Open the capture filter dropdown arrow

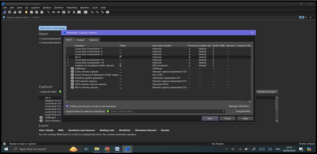pos(223,111)
